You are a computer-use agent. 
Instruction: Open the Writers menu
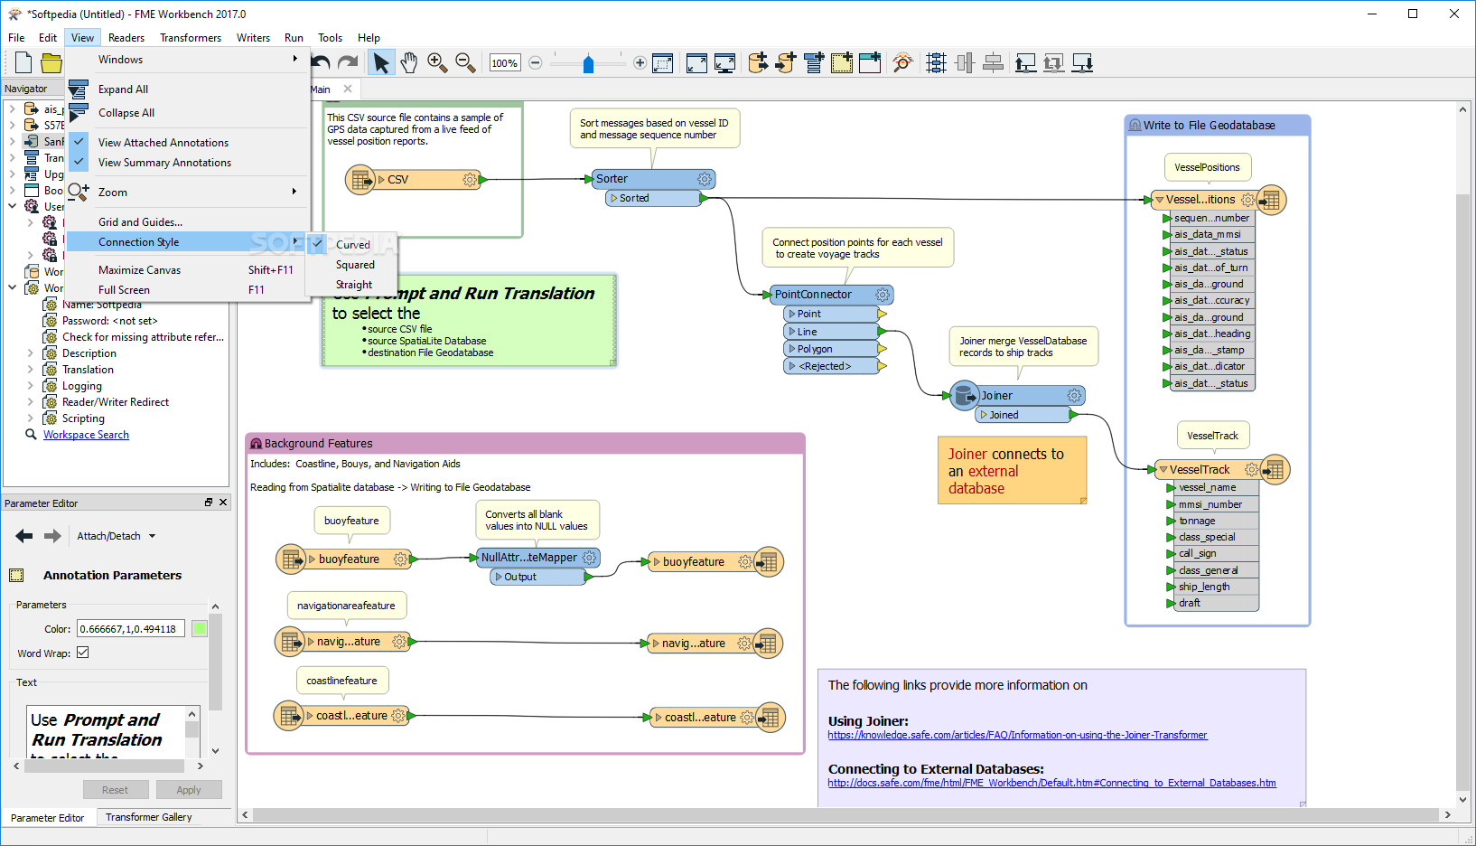(x=253, y=38)
